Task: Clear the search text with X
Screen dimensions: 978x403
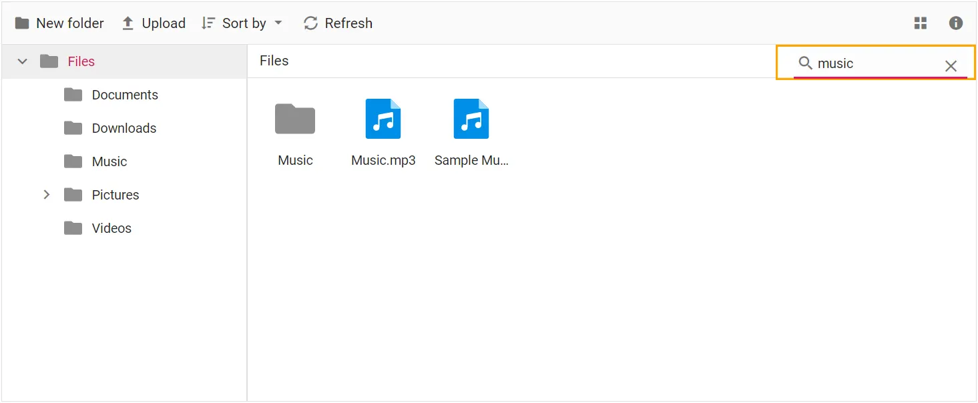Action: click(951, 65)
